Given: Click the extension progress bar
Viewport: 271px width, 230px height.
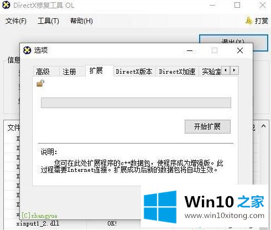Looking at the screenshot, I should coord(136,103).
